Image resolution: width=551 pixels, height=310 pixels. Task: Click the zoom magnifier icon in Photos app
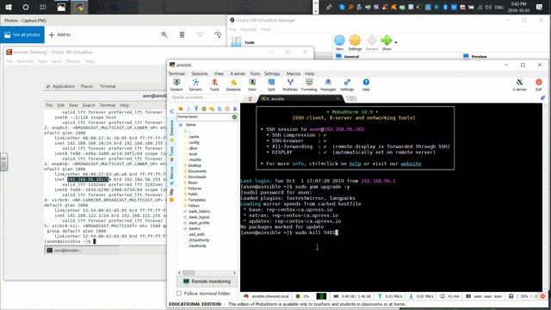tap(164, 34)
